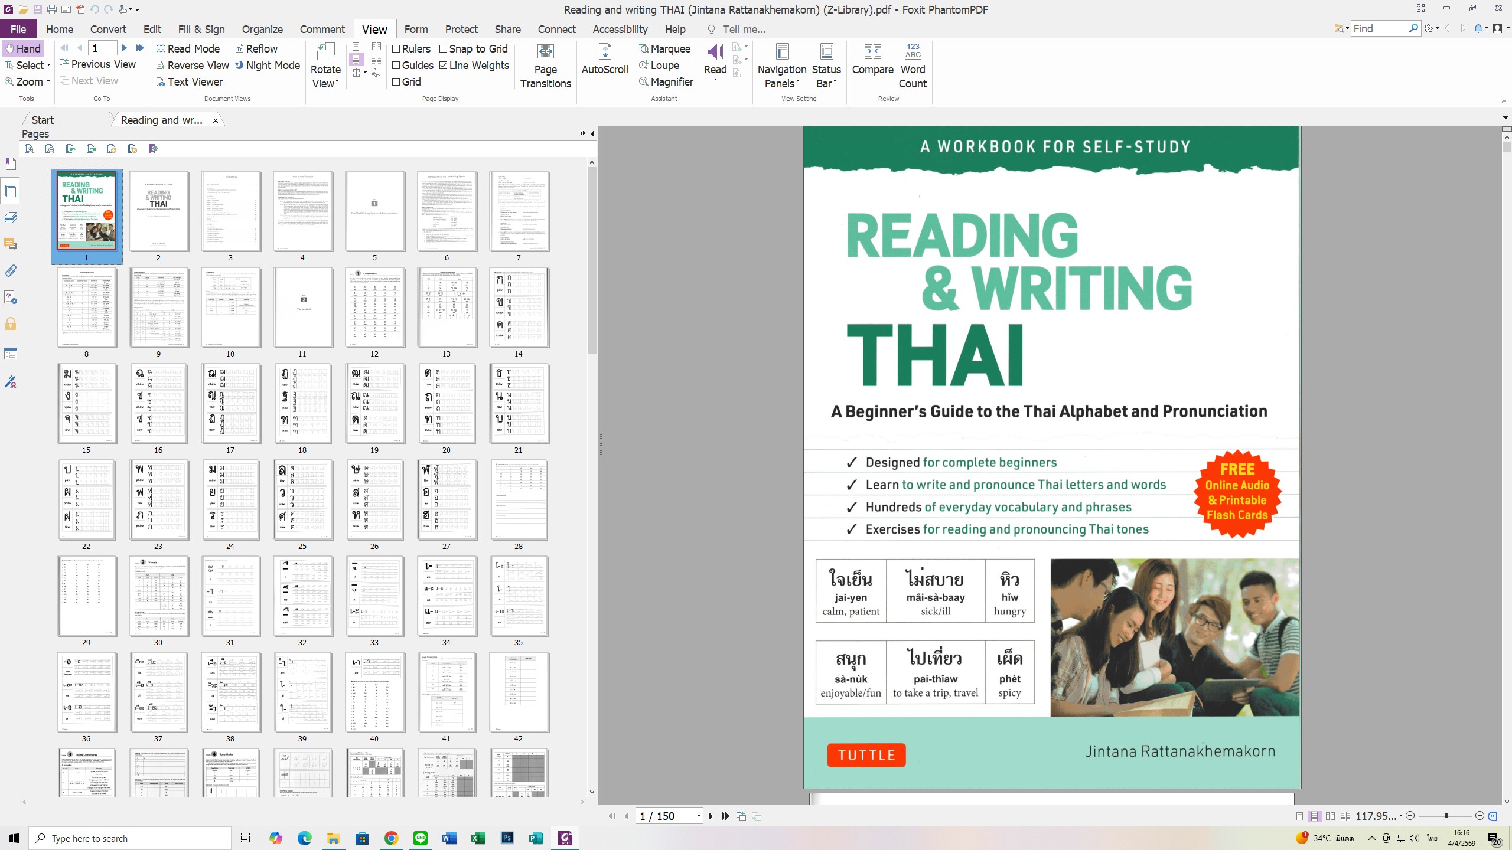Click Previous View button
This screenshot has height=850, width=1512.
(97, 64)
